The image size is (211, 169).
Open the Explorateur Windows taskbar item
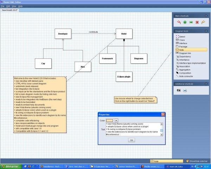pyautogui.click(x=102, y=167)
